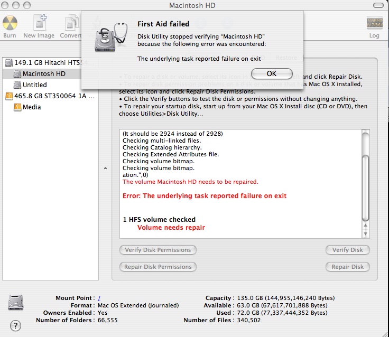
Task: Click the Number of Files value 340,502
Action: [x=248, y=320]
